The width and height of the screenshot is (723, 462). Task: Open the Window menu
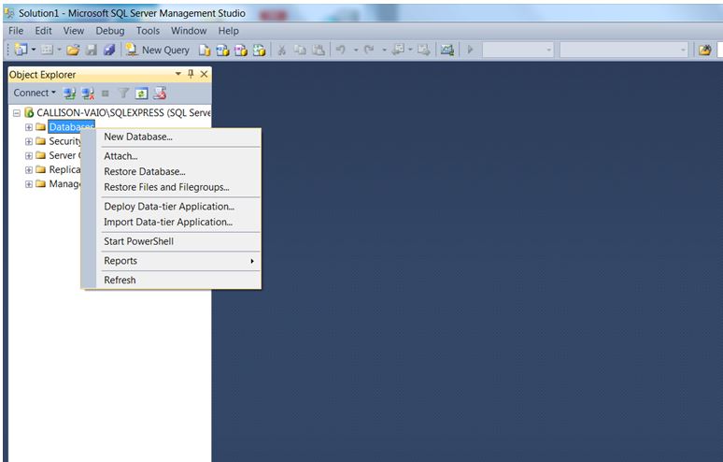tap(189, 31)
